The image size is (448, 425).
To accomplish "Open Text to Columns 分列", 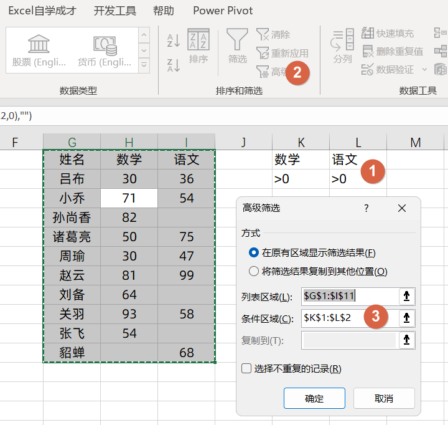I will [x=342, y=46].
